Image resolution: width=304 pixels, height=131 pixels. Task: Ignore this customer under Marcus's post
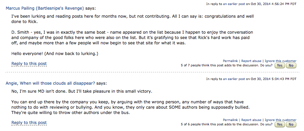coord(281,61)
